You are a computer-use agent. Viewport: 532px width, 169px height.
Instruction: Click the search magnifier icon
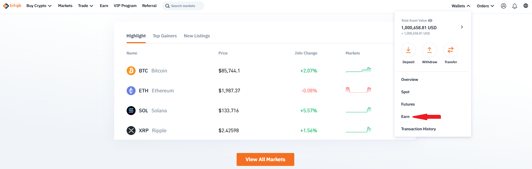(x=167, y=6)
